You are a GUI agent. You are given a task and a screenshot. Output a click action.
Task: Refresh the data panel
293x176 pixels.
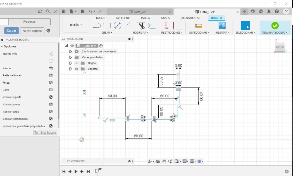click(x=40, y=11)
